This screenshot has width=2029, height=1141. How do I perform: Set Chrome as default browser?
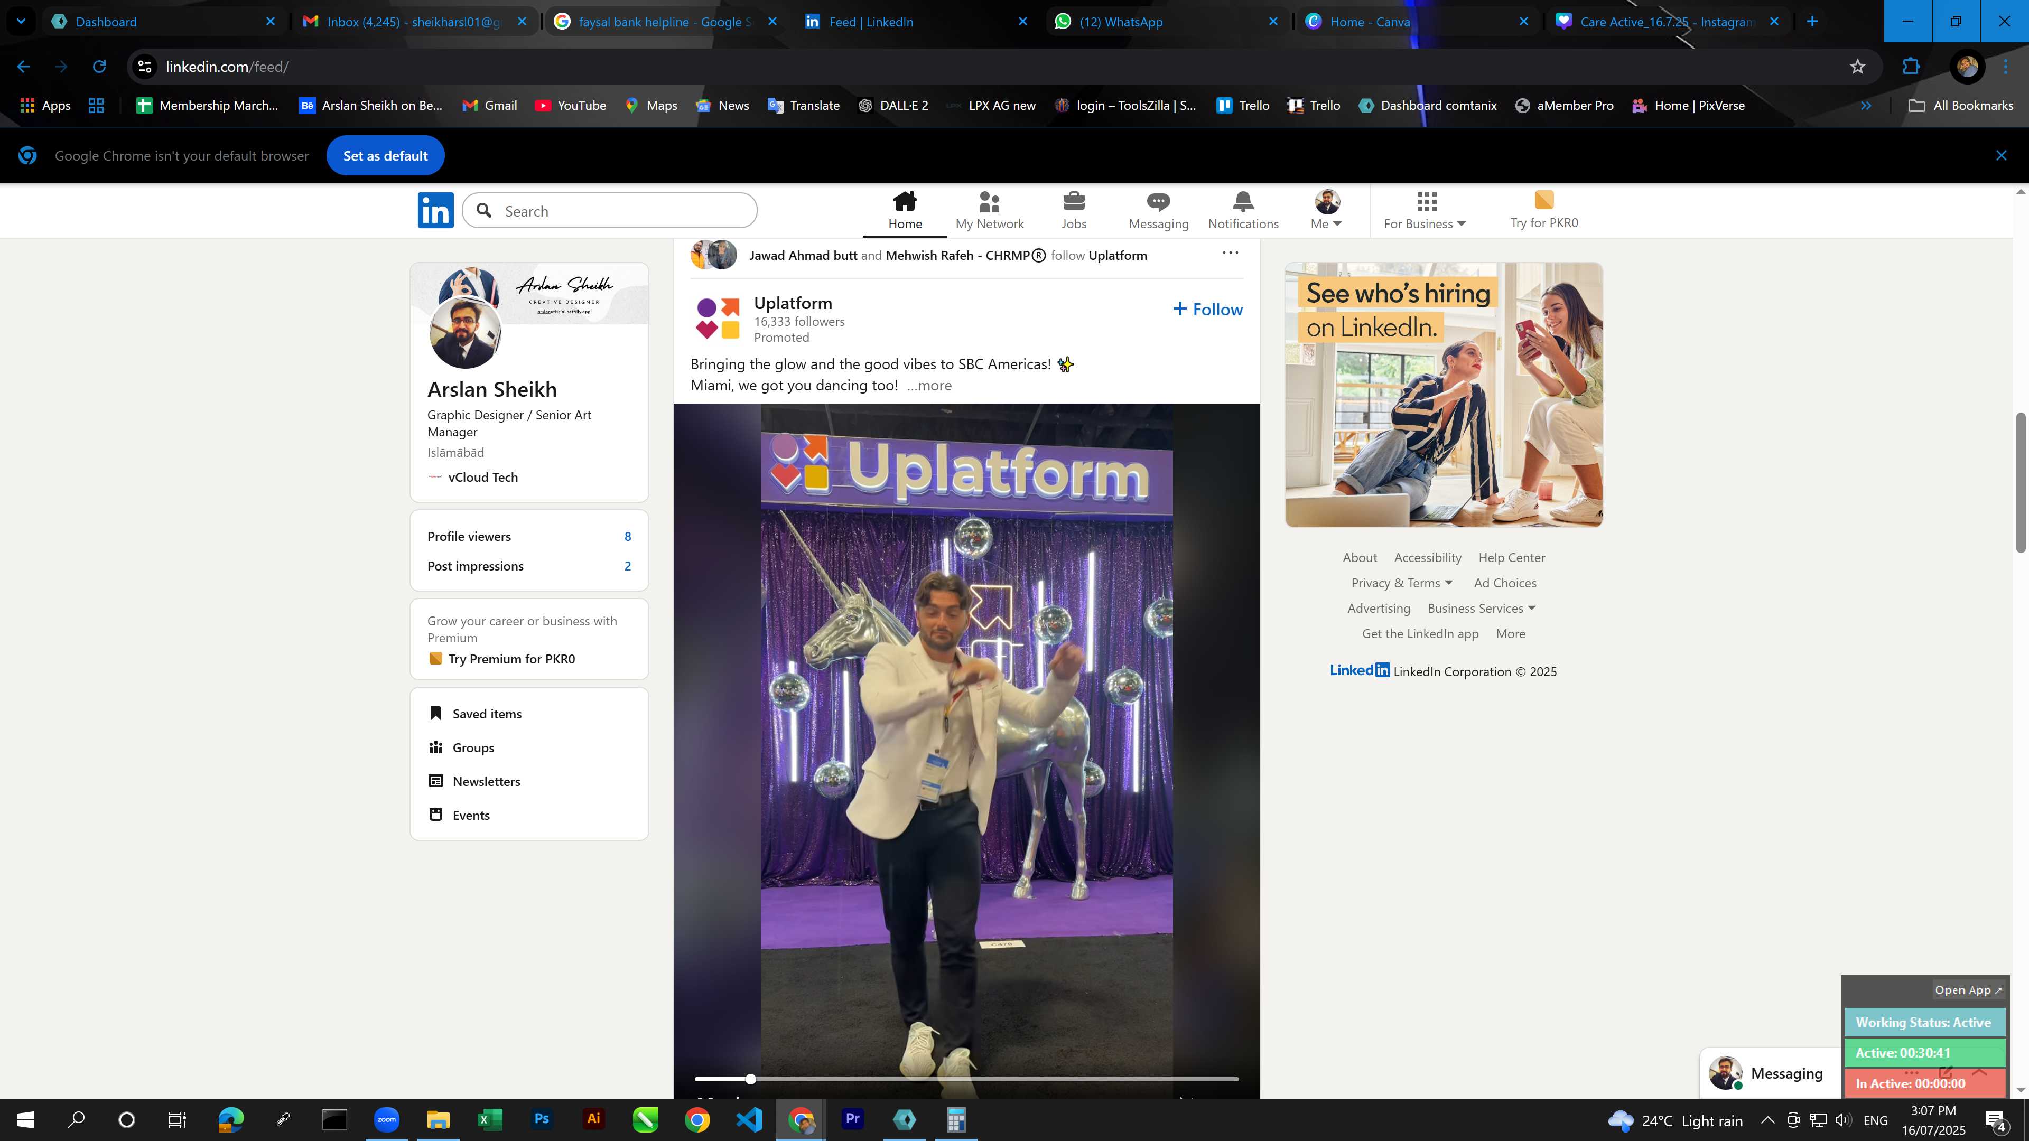pyautogui.click(x=385, y=155)
